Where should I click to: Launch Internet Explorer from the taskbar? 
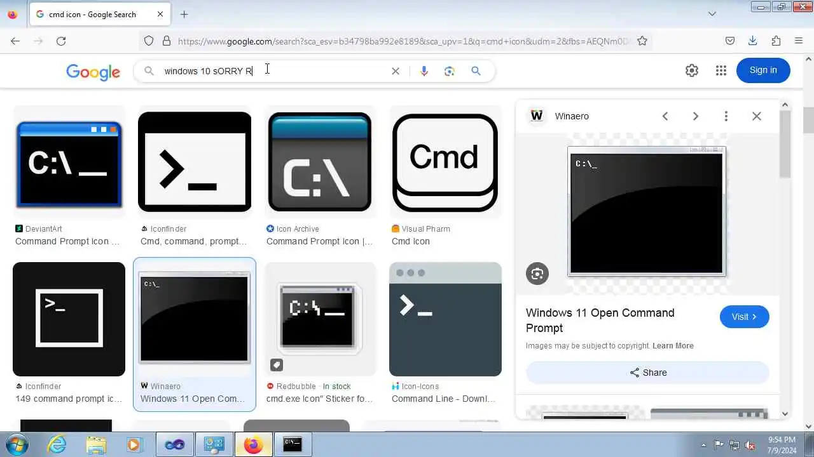[x=57, y=444]
